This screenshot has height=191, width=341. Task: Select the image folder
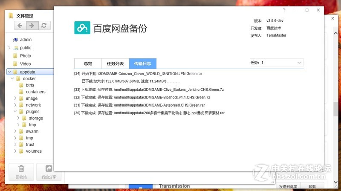point(32,98)
